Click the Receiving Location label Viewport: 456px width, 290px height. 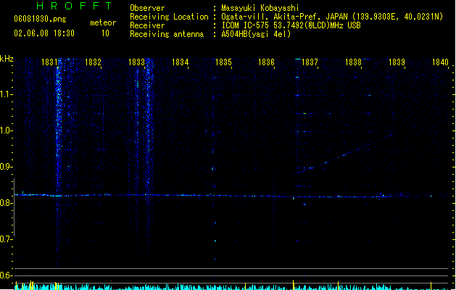click(x=169, y=17)
